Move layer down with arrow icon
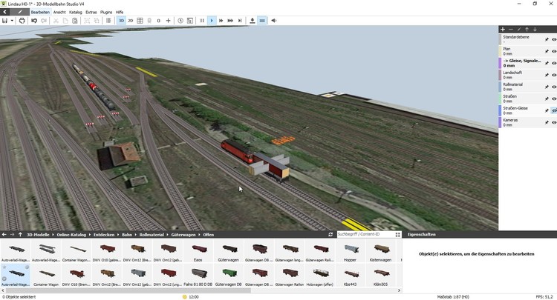This screenshot has width=557, height=300. (535, 30)
